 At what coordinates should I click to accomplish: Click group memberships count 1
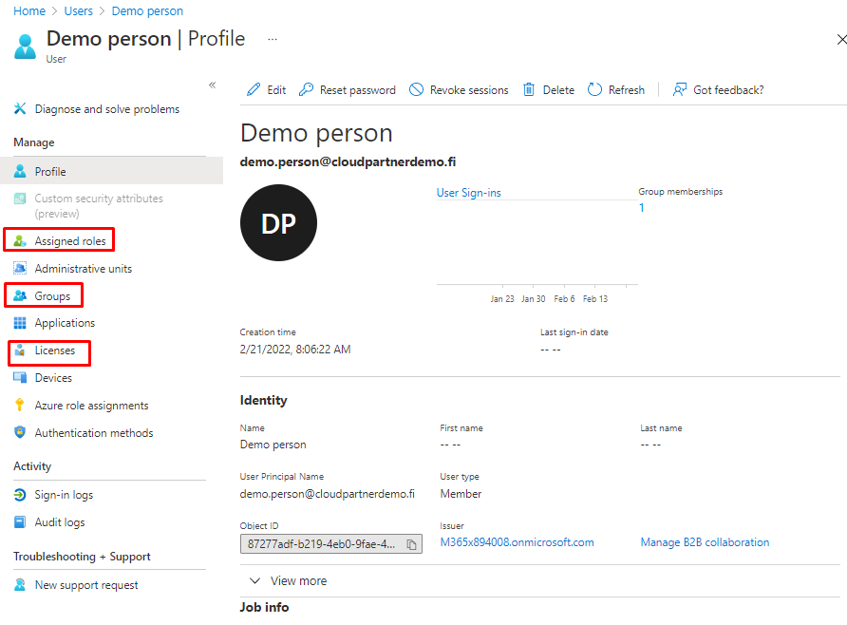[641, 207]
